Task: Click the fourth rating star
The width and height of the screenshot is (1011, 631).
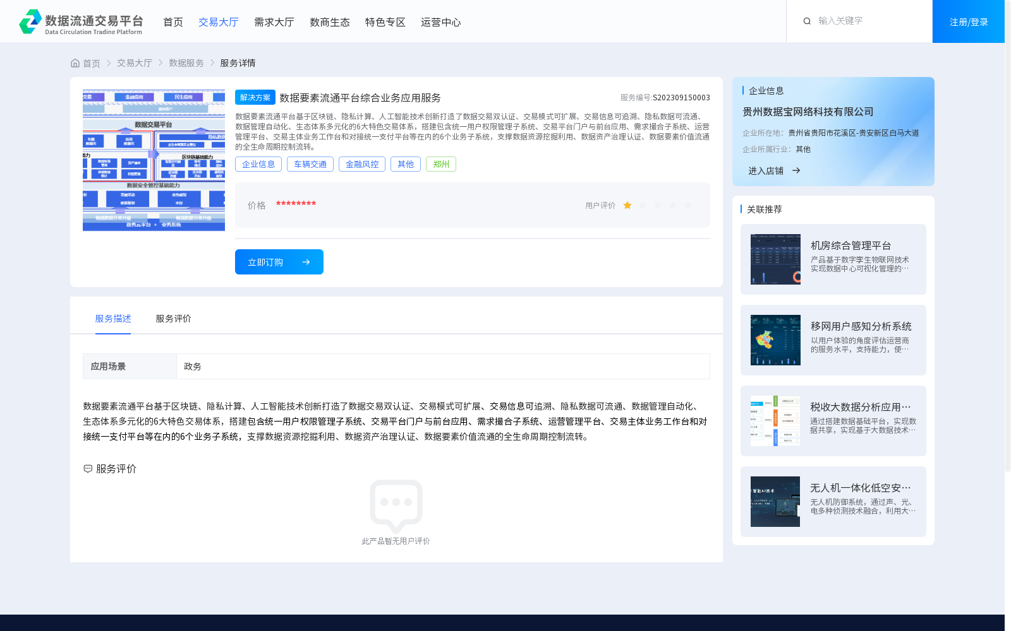Action: point(673,205)
